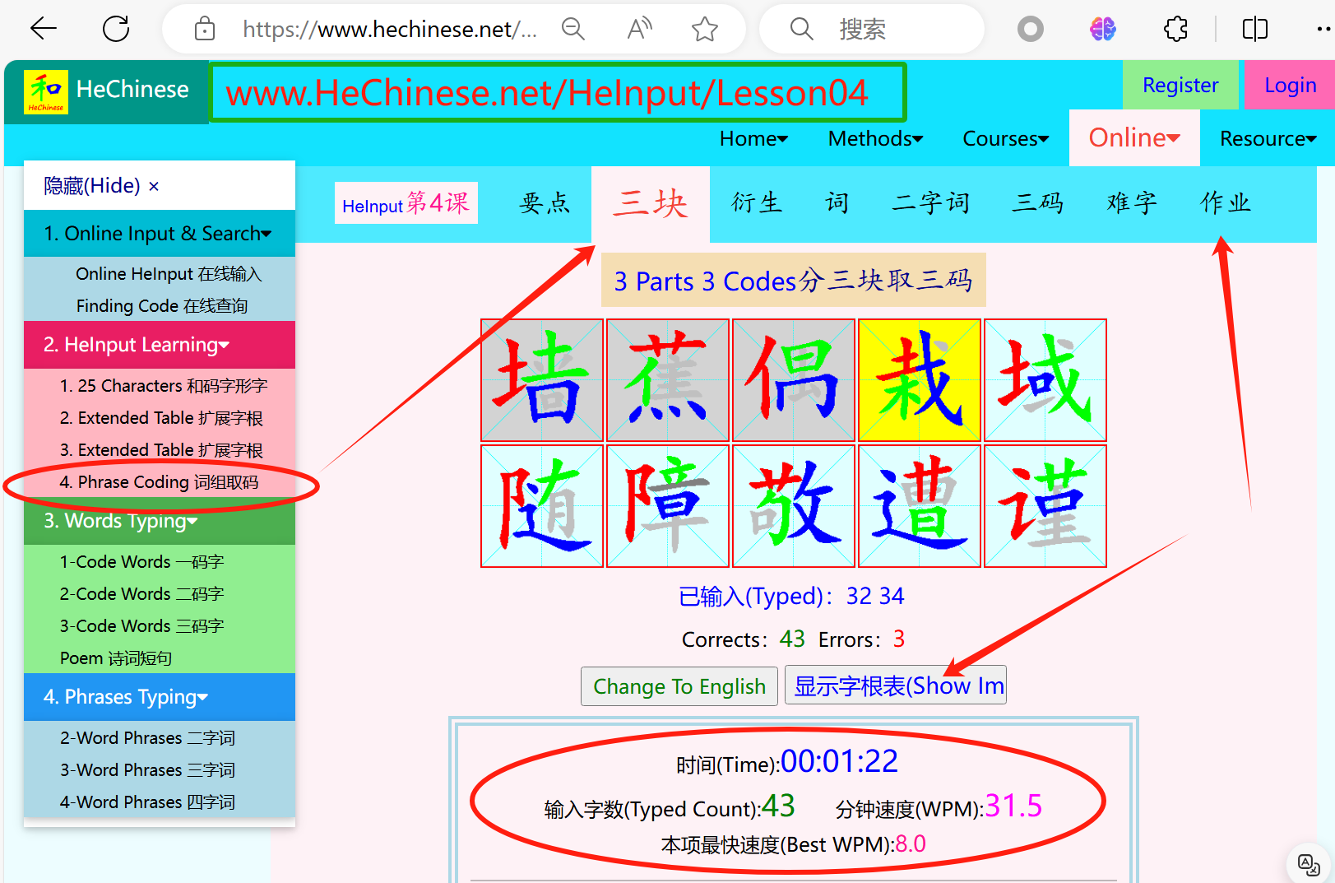Click the www.HeChinese.net/HeInput/Lesson04 banner
Screen dimensions: 1335x883
point(558,92)
